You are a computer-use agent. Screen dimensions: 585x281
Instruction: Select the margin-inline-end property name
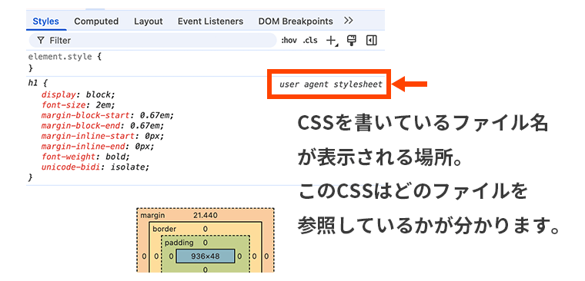[x=83, y=147]
